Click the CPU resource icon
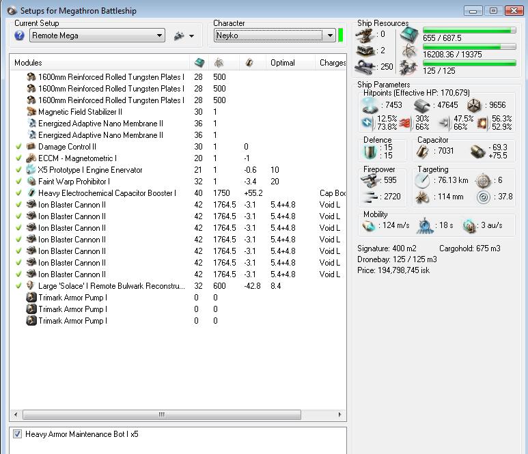Image resolution: width=528 pixels, height=454 pixels. tap(409, 35)
